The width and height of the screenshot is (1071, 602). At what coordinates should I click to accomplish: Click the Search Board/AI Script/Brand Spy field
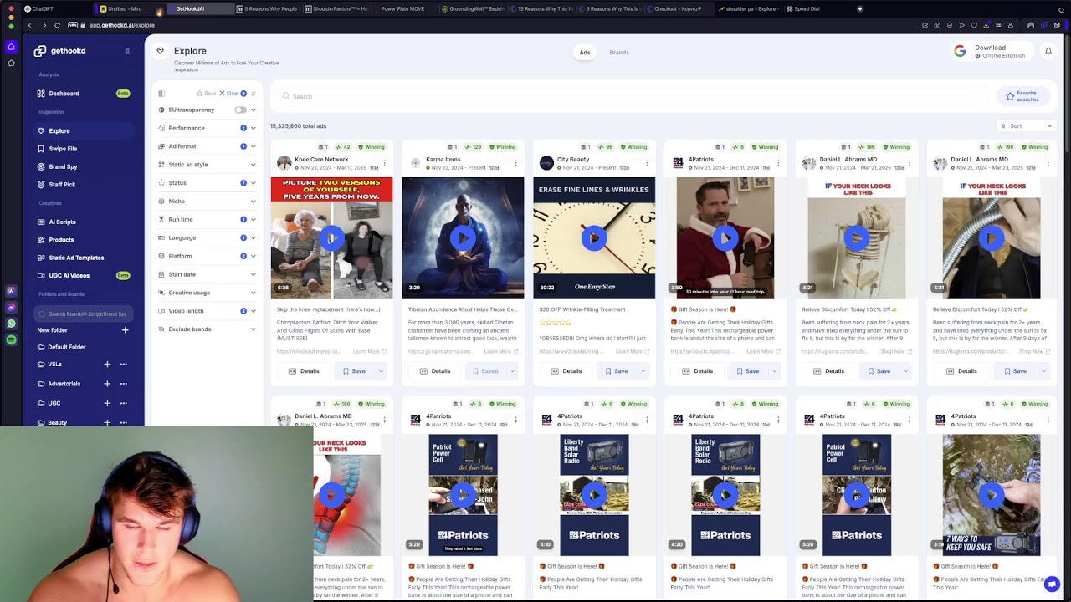[x=84, y=314]
